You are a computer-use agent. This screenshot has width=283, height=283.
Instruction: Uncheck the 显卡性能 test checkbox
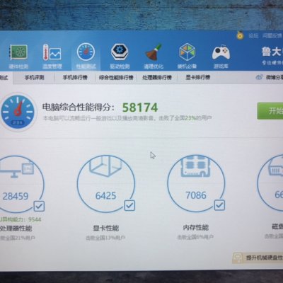tap(129, 205)
